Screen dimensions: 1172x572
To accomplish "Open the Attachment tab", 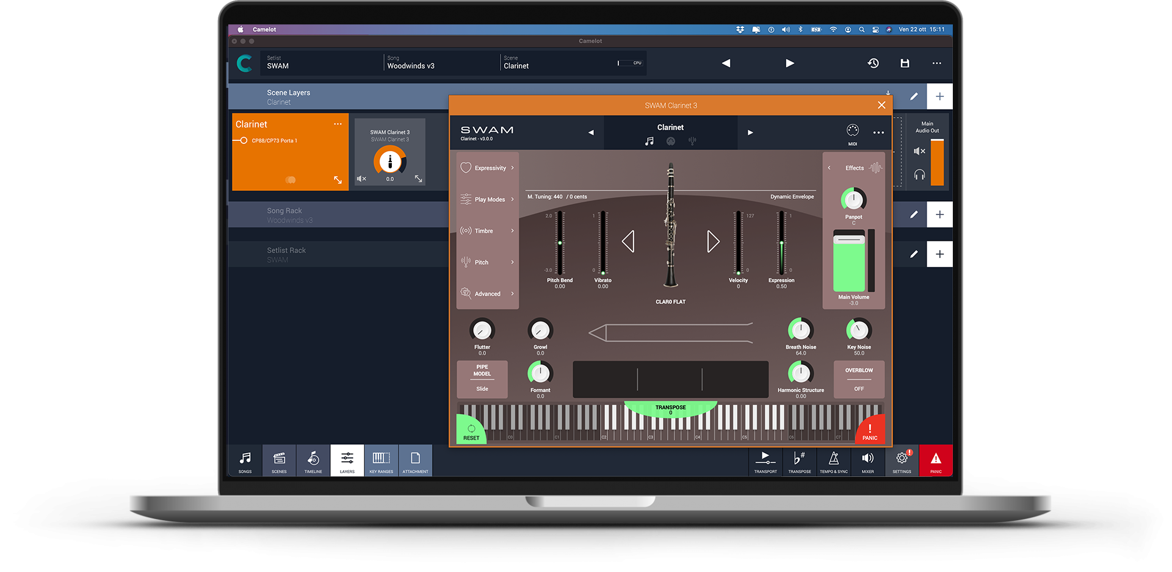I will coord(415,460).
